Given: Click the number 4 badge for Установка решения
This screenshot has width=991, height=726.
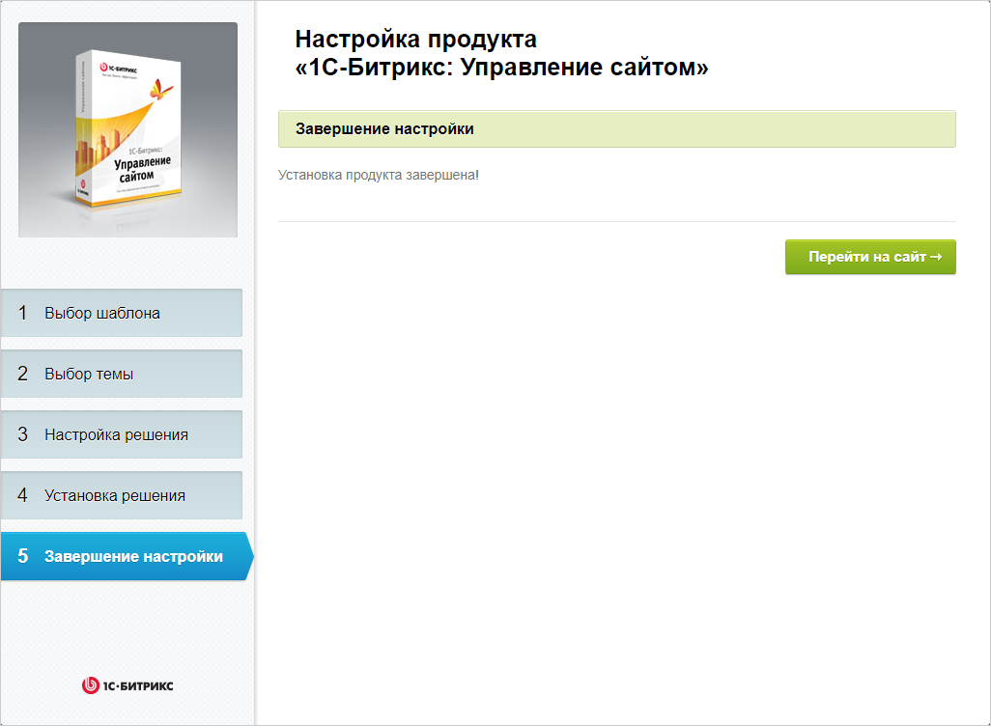Looking at the screenshot, I should click(23, 494).
